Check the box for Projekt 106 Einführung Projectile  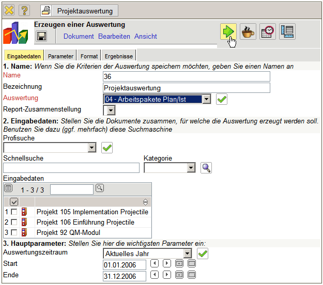(x=14, y=223)
